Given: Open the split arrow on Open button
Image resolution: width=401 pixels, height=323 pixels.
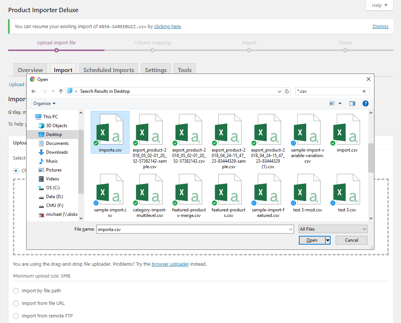Looking at the screenshot, I should point(328,240).
